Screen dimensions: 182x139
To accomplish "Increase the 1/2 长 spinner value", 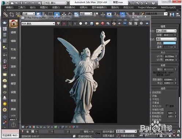I will coord(176,56).
